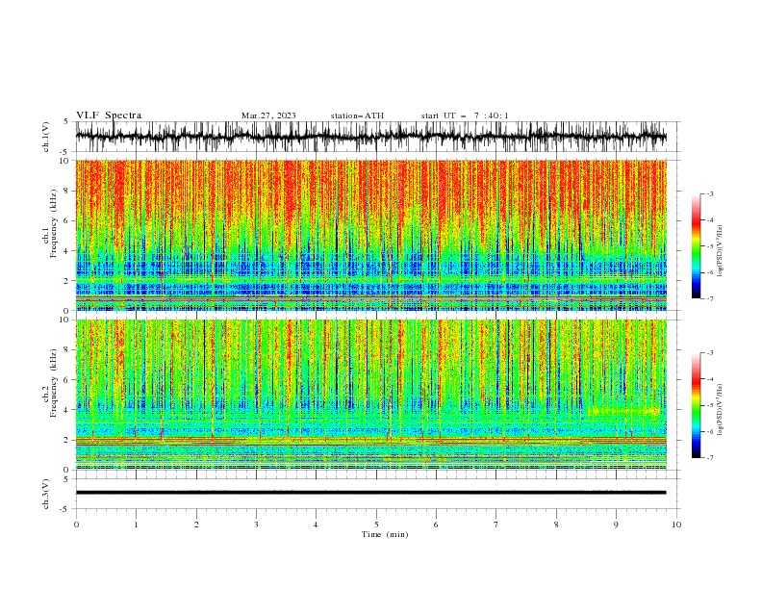
Task: Click the "VLF Spectra" title text
Action: 109,115
